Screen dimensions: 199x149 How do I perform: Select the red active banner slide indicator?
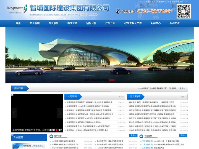click(112, 80)
